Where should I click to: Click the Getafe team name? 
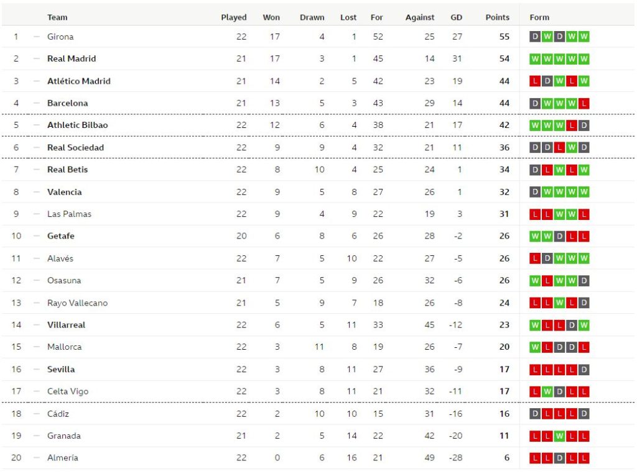click(x=60, y=236)
